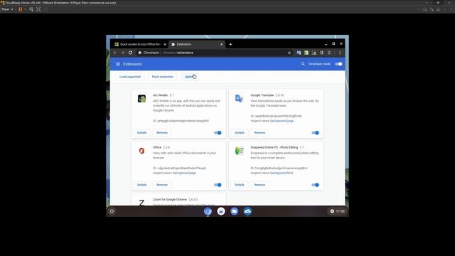Switch to the Quick access to your Office tab
Image resolution: width=455 pixels, height=256 pixels.
[x=140, y=44]
